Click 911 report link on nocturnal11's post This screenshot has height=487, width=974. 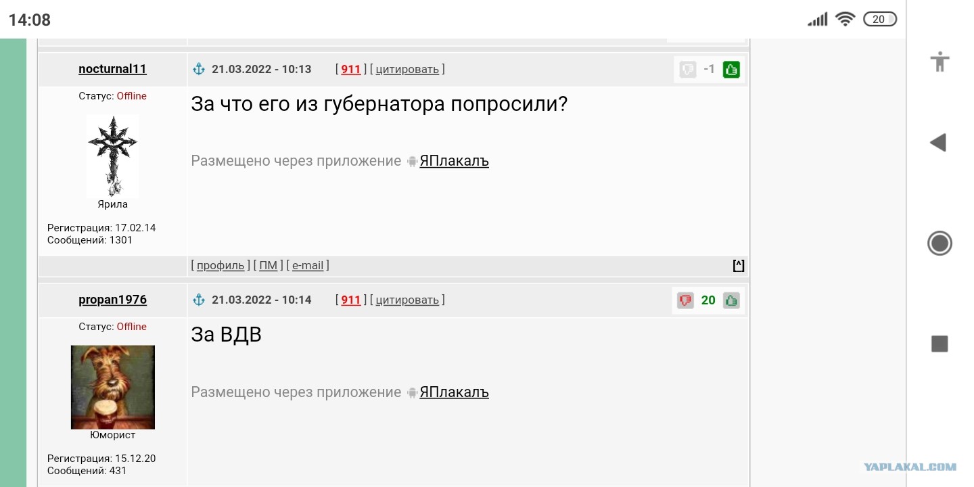point(351,69)
